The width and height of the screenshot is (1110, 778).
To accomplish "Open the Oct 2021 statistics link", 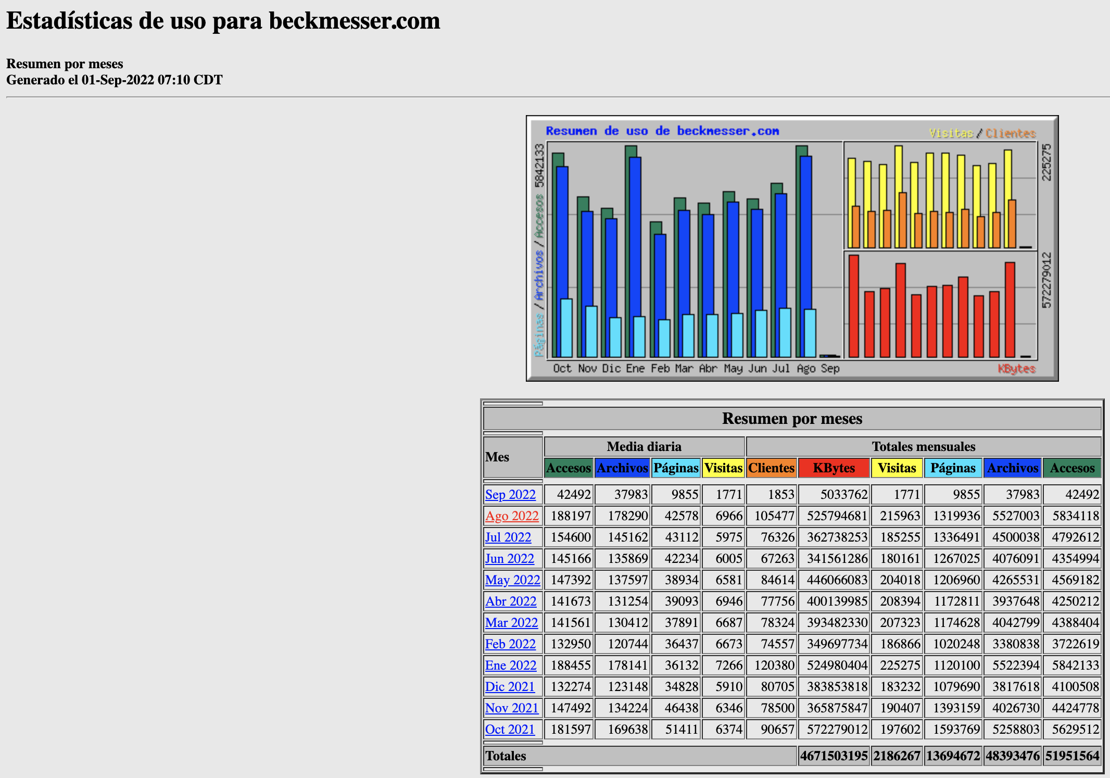I will (x=510, y=730).
